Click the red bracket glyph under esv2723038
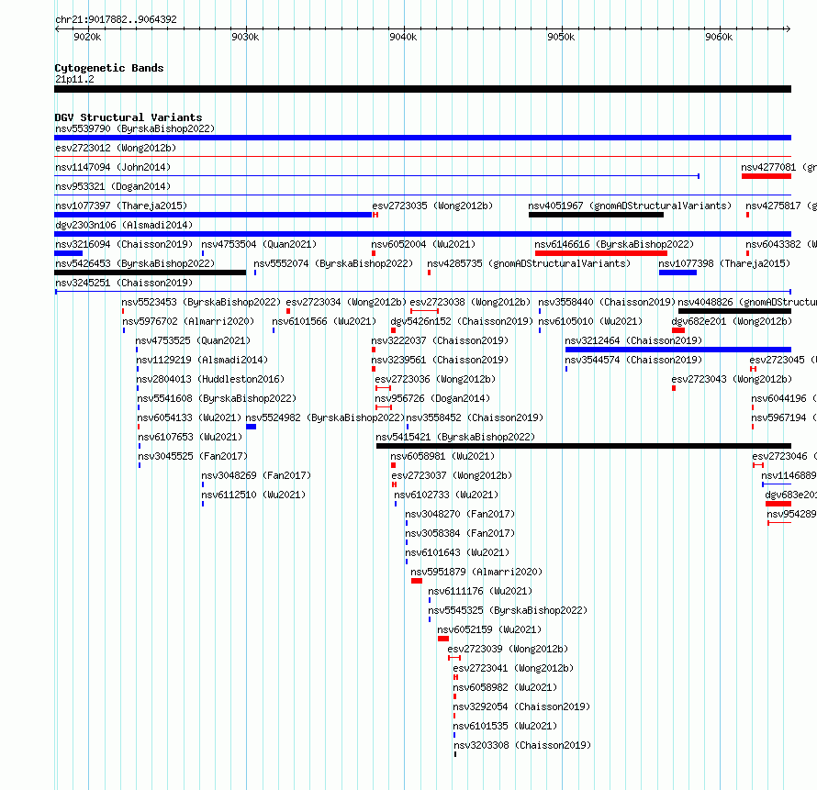This screenshot has width=817, height=790. 424,311
